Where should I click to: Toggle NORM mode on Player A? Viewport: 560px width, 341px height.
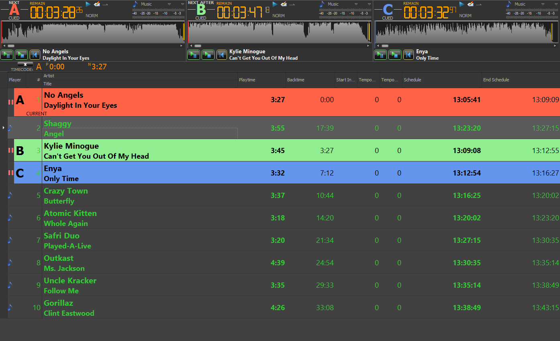(x=92, y=16)
